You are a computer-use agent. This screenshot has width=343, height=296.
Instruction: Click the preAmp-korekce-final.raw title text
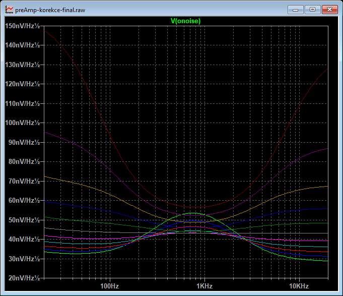point(50,10)
